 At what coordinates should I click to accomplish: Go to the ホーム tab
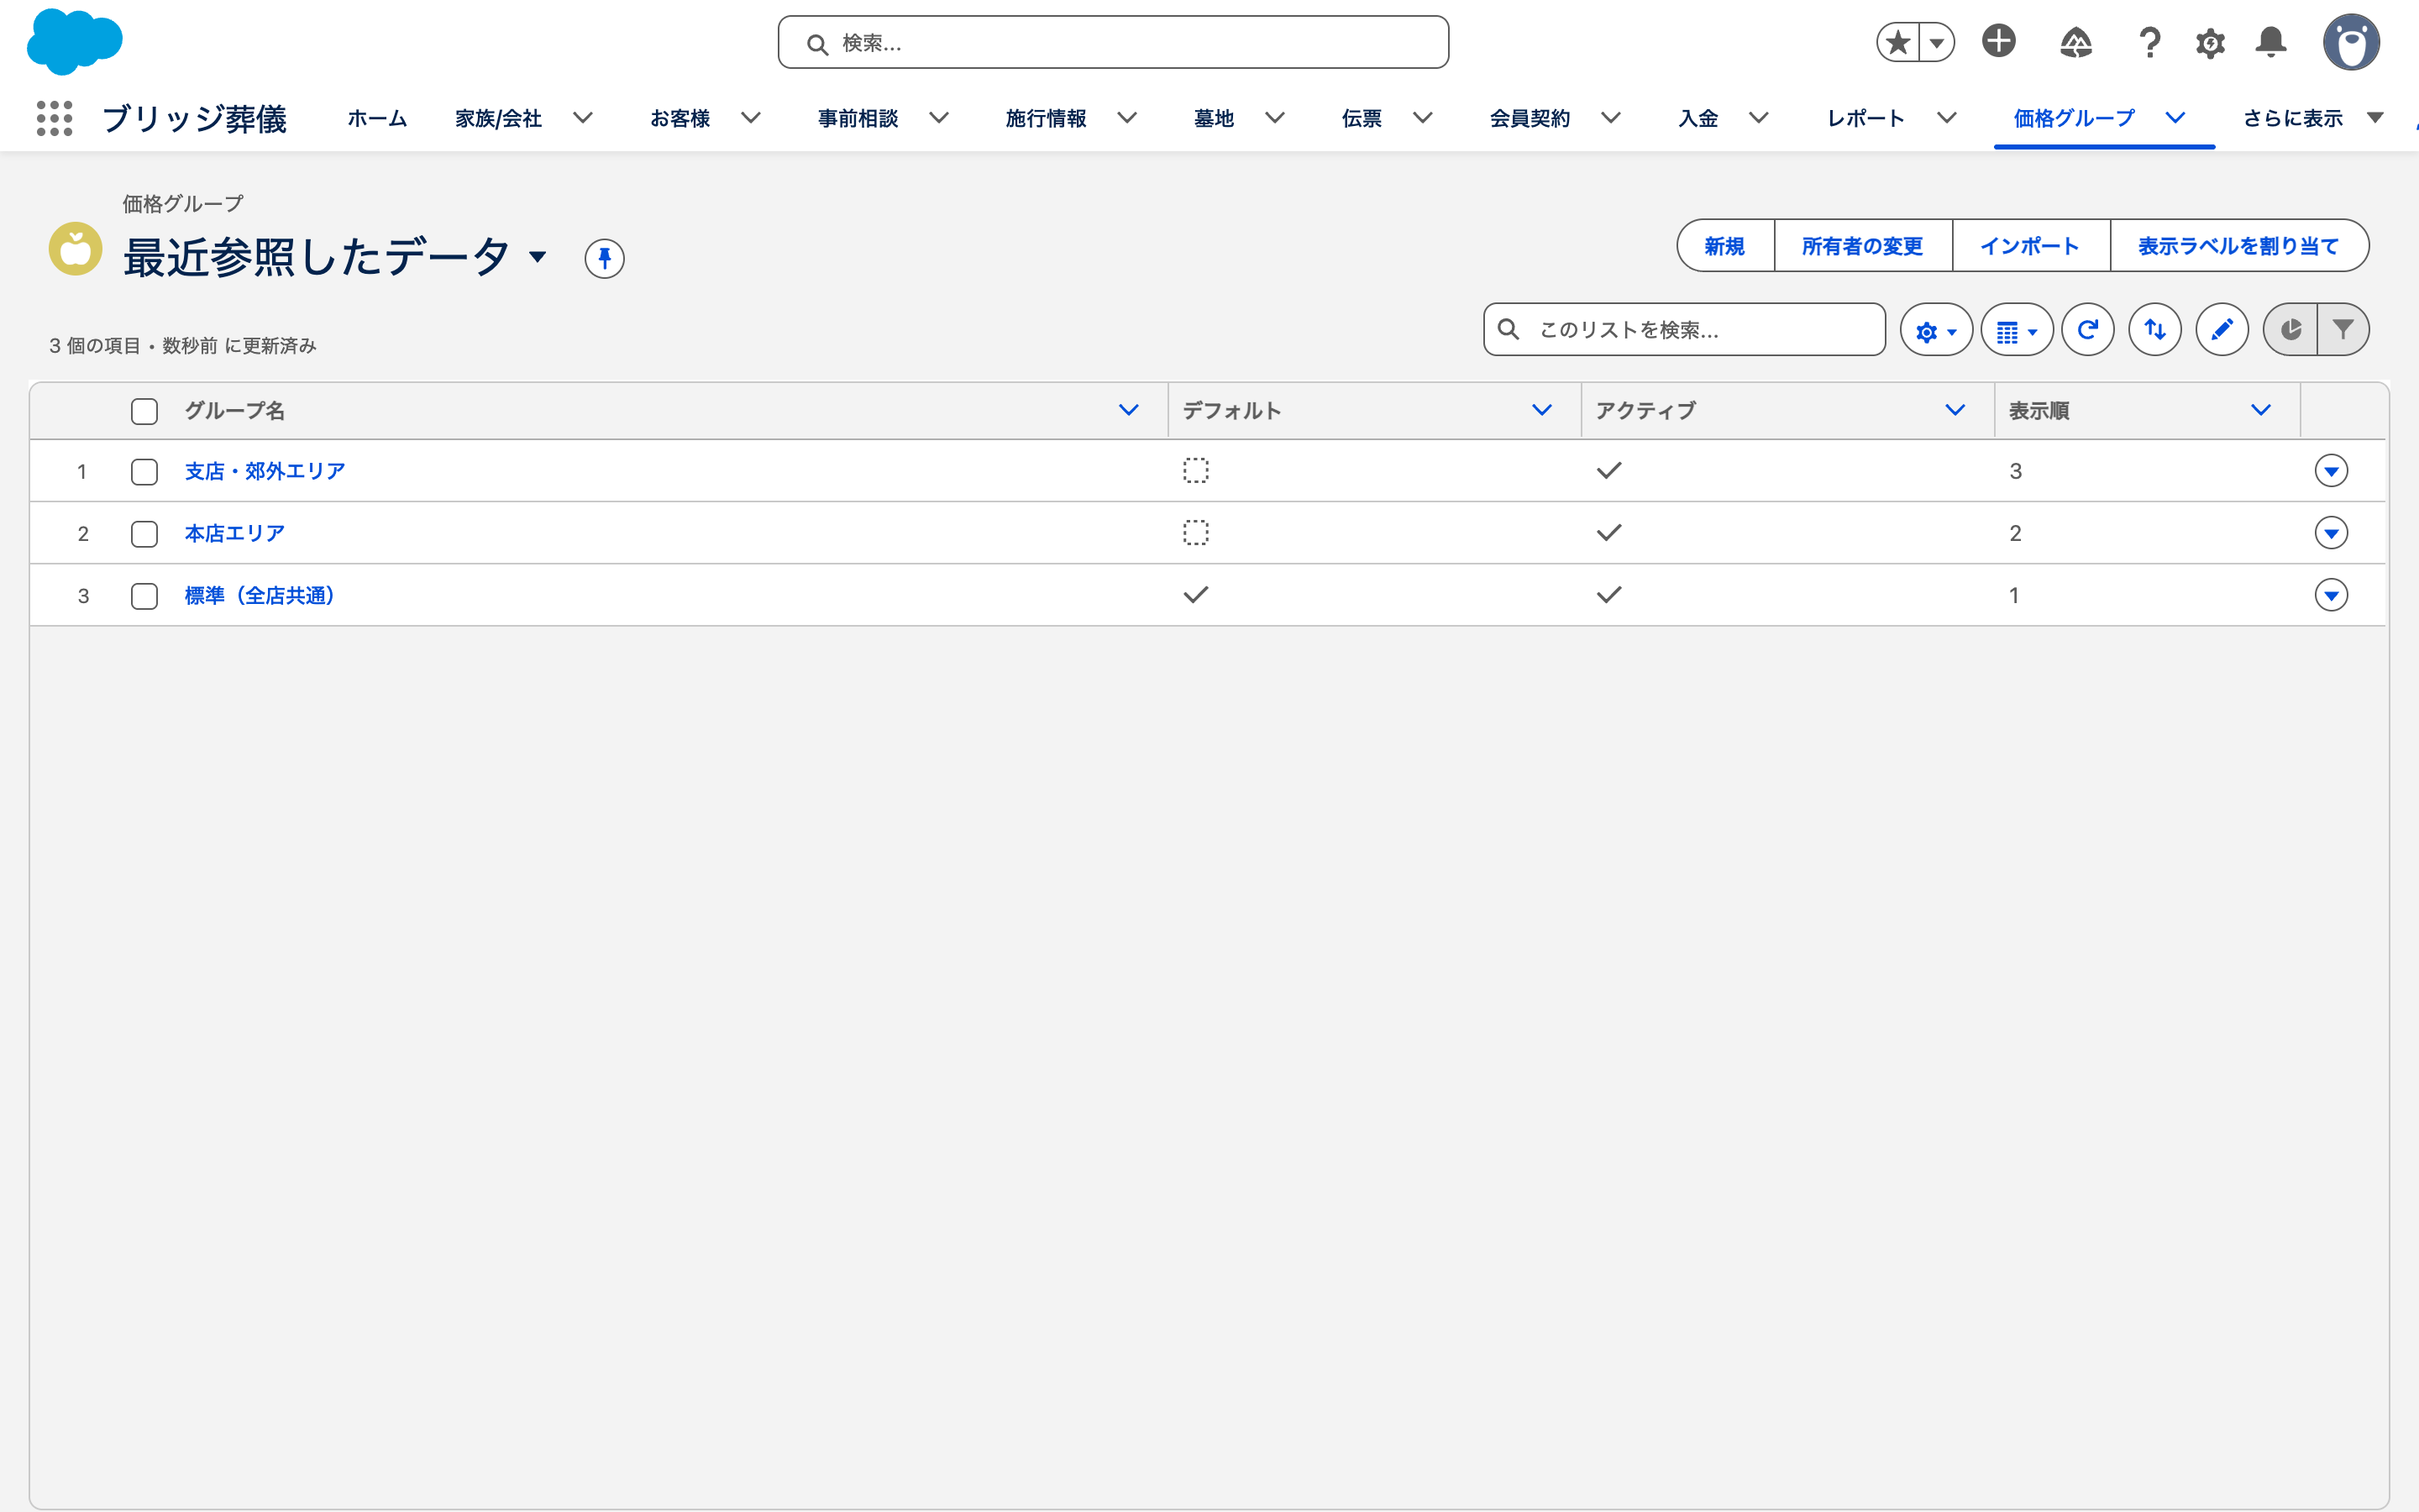[x=377, y=119]
